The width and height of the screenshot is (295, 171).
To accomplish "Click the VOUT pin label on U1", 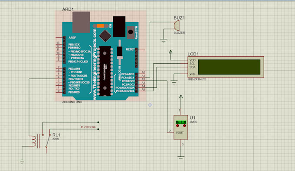I will click(180, 132).
